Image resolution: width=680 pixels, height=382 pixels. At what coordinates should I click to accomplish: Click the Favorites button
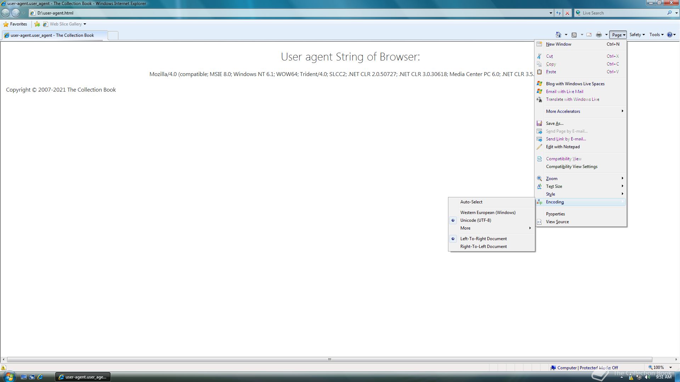click(x=15, y=24)
